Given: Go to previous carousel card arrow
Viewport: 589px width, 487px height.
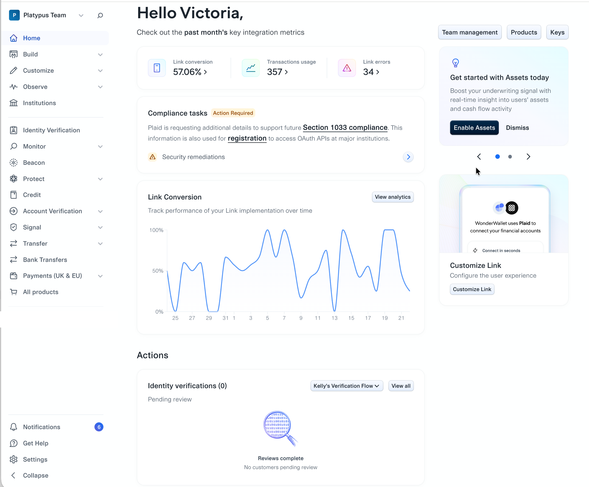Looking at the screenshot, I should pyautogui.click(x=479, y=157).
